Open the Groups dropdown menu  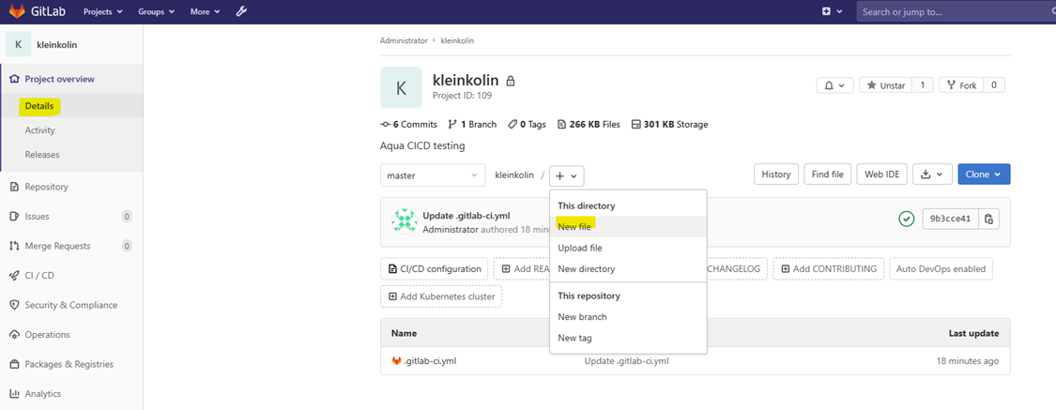pos(156,11)
